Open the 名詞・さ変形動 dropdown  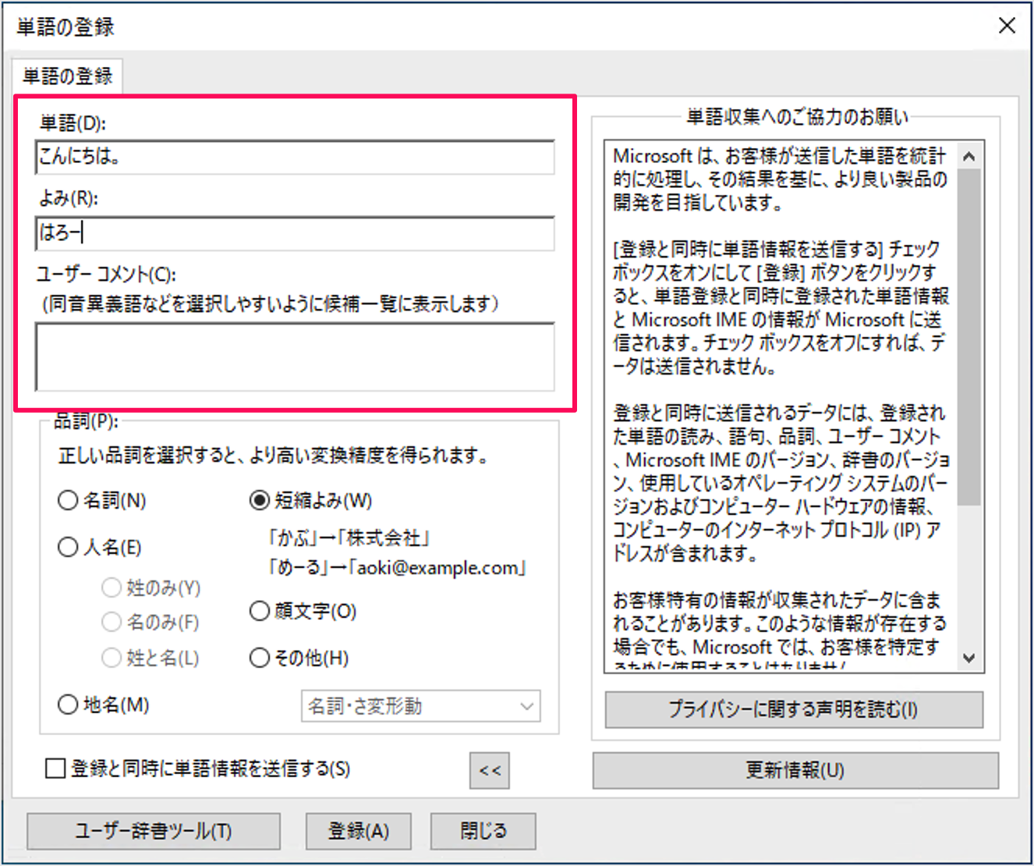point(421,706)
